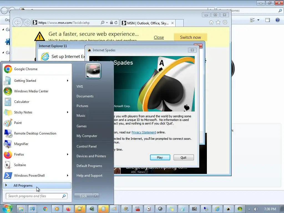The width and height of the screenshot is (284, 213).
Task: Click the Lock button in Start menu
Action: [x=83, y=196]
